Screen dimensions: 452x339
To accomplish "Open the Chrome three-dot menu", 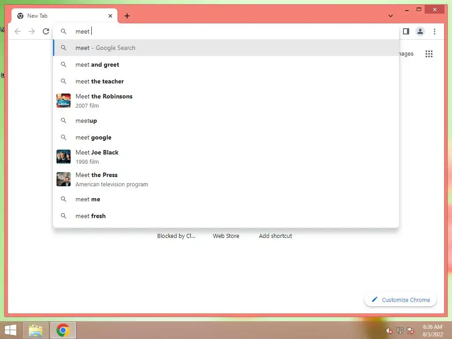I will 434,31.
